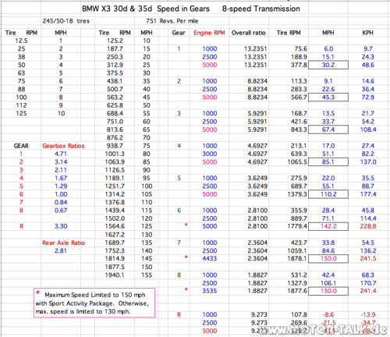Select the red KPH cell "241.5"
390x337 pixels.
(x=368, y=259)
